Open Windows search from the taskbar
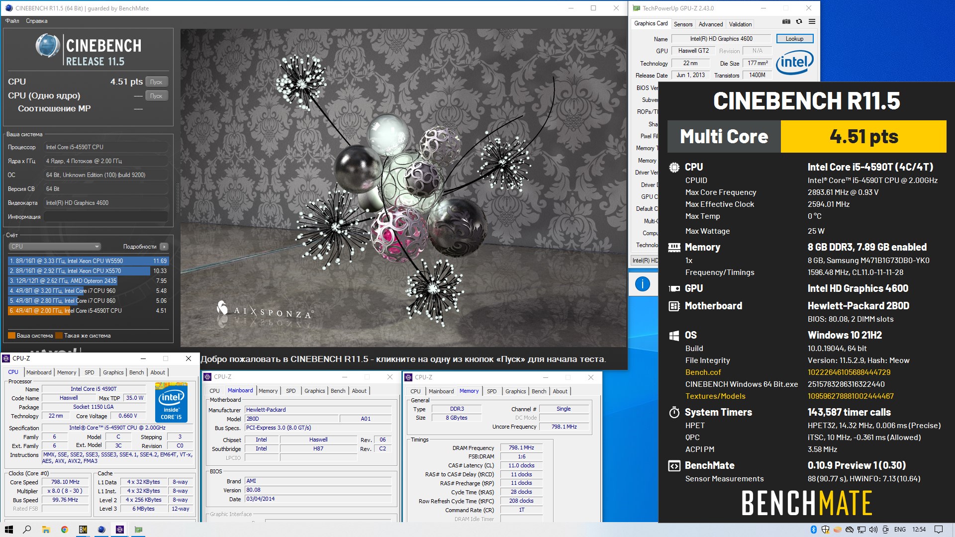Screen dimensions: 955x537 pyautogui.click(x=27, y=530)
